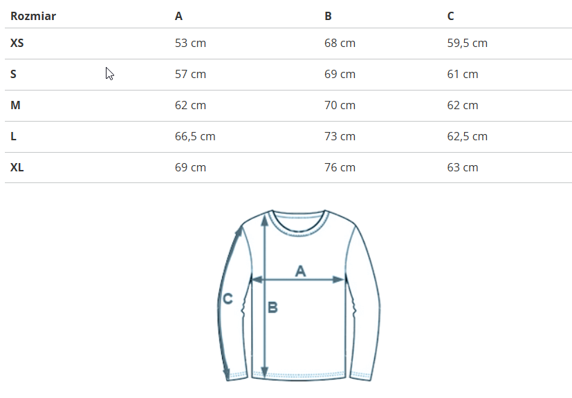Select the XS size row label
Screen dimensions: 572x398
(x=17, y=43)
